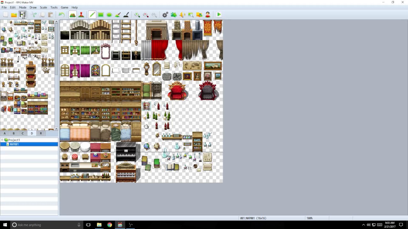
Task: Select the Flood Fill tool
Action: pos(118,15)
